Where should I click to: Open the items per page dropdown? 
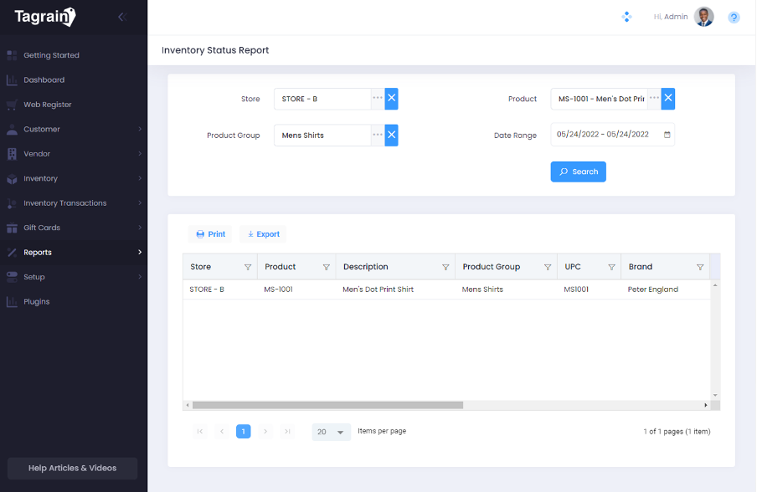(x=332, y=432)
